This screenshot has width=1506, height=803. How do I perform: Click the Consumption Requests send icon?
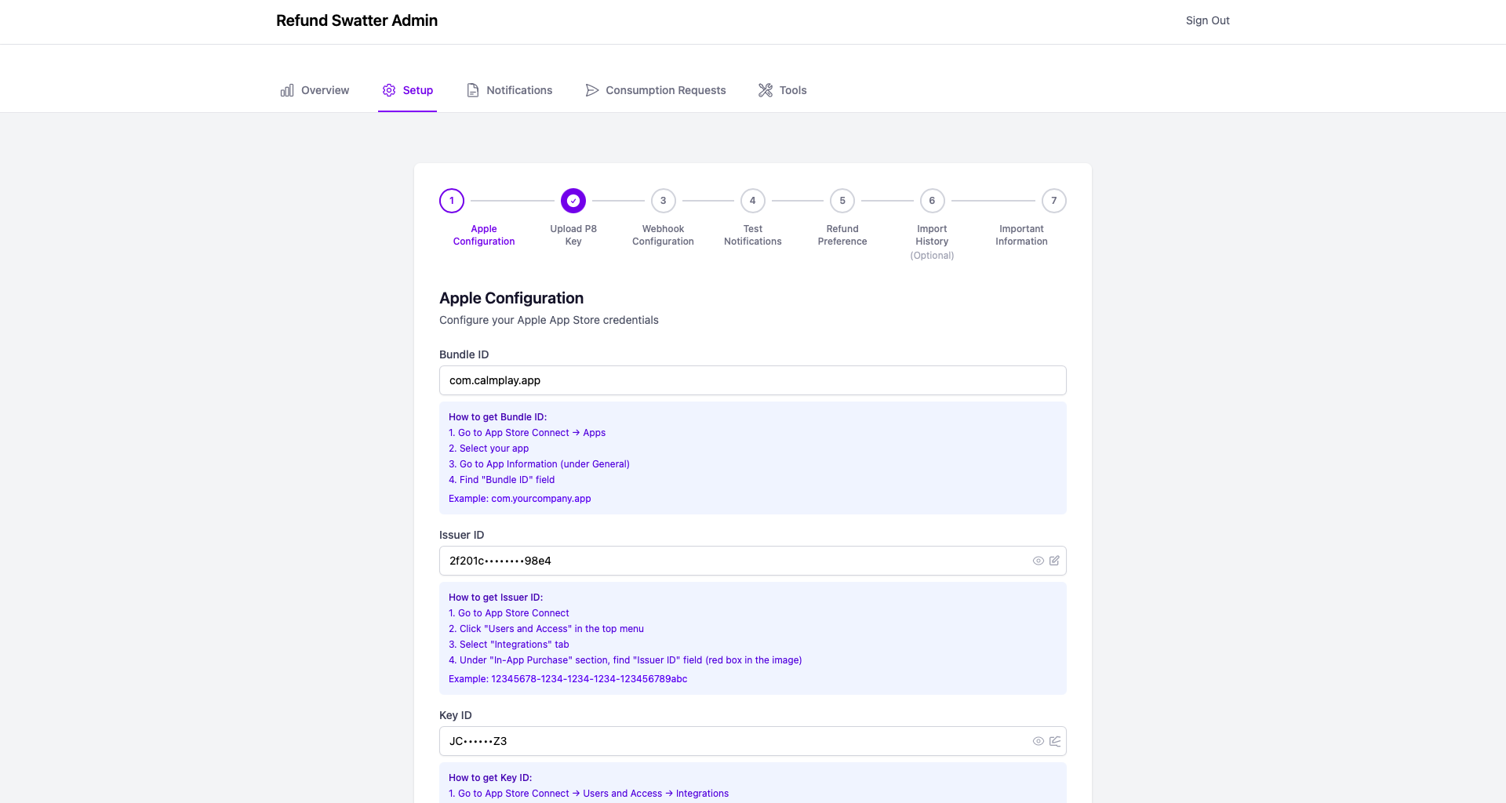click(592, 90)
